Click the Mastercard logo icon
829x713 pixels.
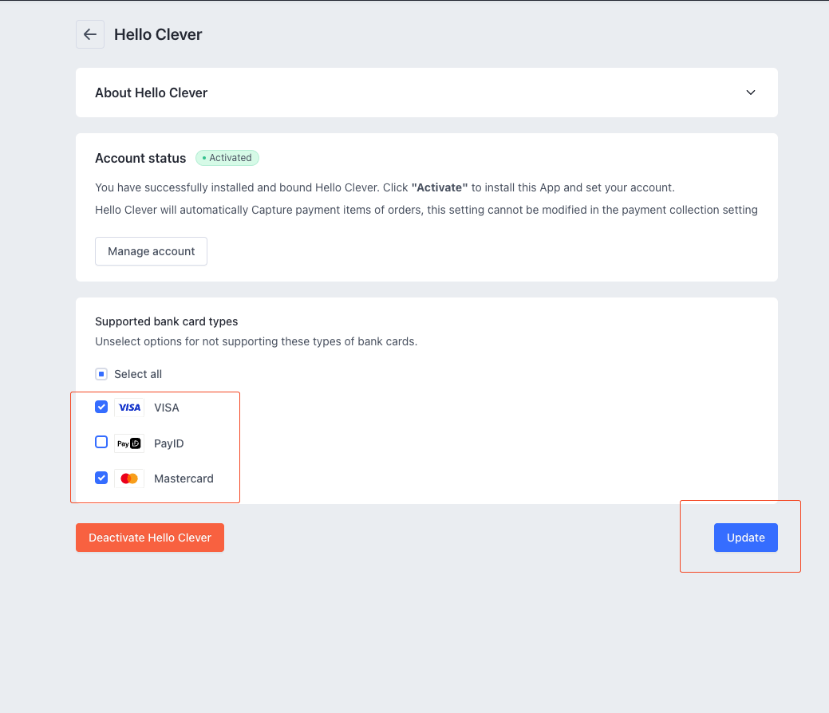(129, 479)
